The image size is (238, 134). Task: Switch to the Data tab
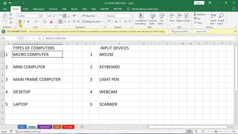tap(64, 9)
